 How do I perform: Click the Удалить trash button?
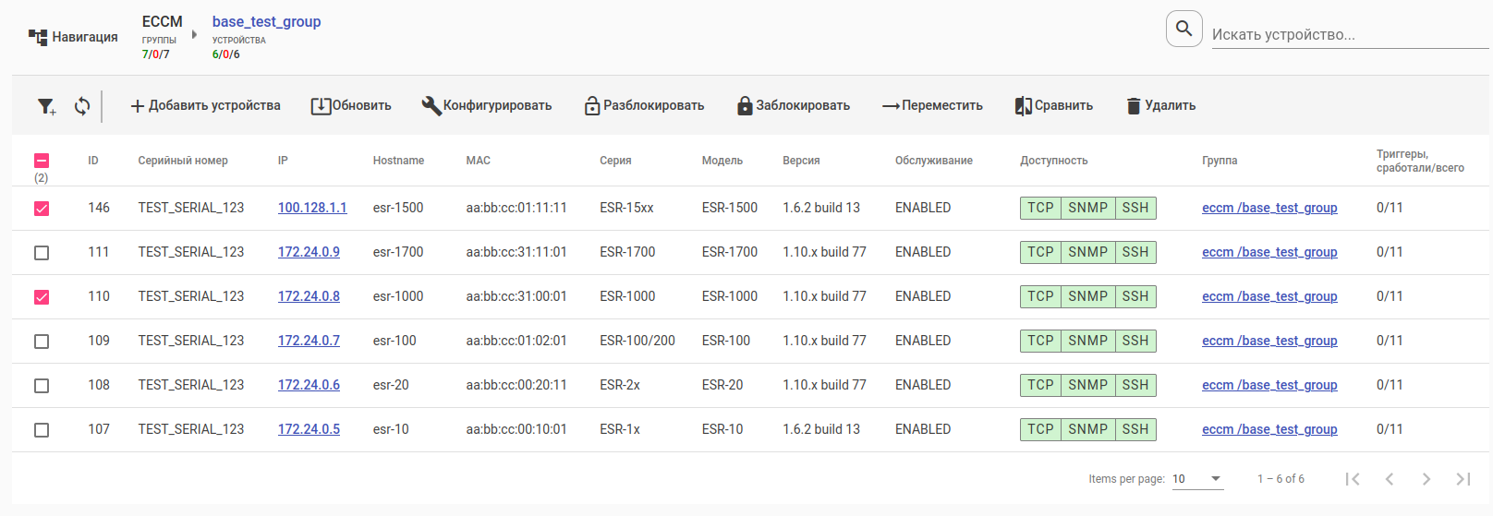click(1160, 106)
